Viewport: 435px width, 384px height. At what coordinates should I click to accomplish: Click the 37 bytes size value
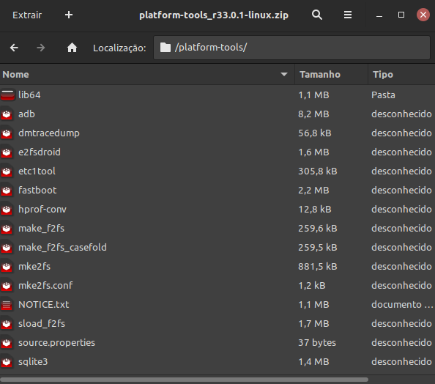(x=317, y=343)
